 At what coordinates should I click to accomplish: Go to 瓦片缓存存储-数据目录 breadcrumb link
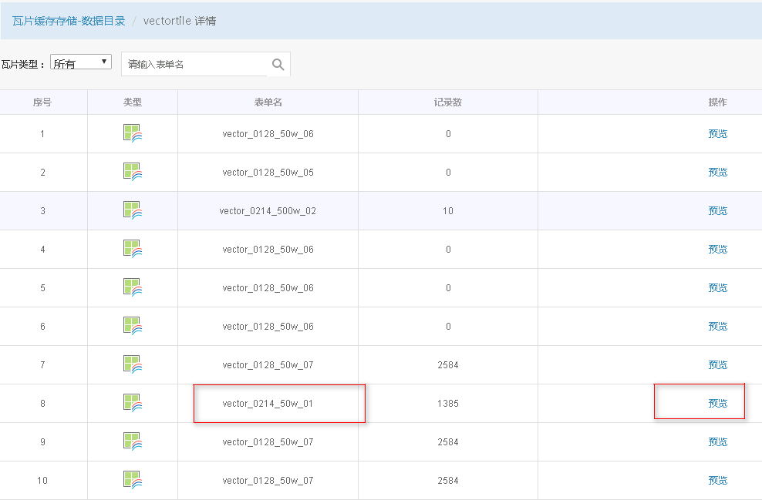(x=69, y=21)
